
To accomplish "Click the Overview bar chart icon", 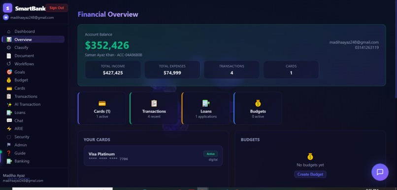I will click(x=9, y=39).
